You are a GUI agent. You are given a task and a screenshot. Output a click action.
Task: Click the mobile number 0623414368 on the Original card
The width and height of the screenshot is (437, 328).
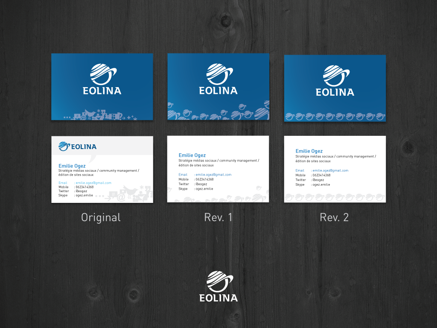point(84,187)
